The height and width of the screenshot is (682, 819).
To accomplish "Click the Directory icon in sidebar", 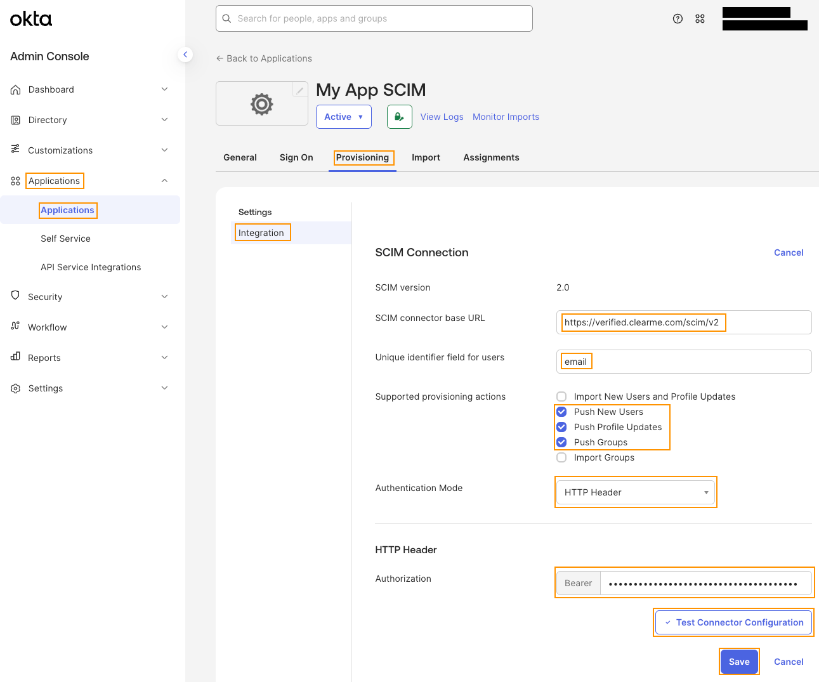I will (16, 120).
